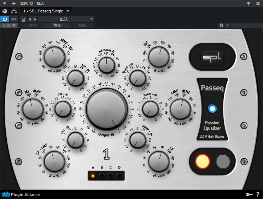The height and width of the screenshot is (199, 263).
Task: Click the 粘贴 paste button
Action: (82, 25)
